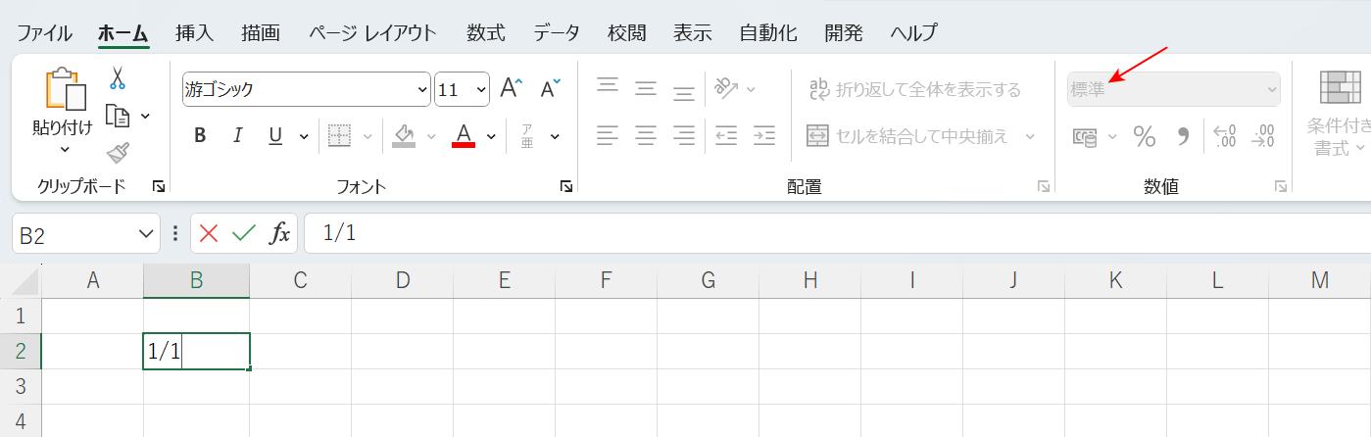Click the red font color swatch button
Image resolution: width=1371 pixels, height=437 pixels.
[x=464, y=135]
